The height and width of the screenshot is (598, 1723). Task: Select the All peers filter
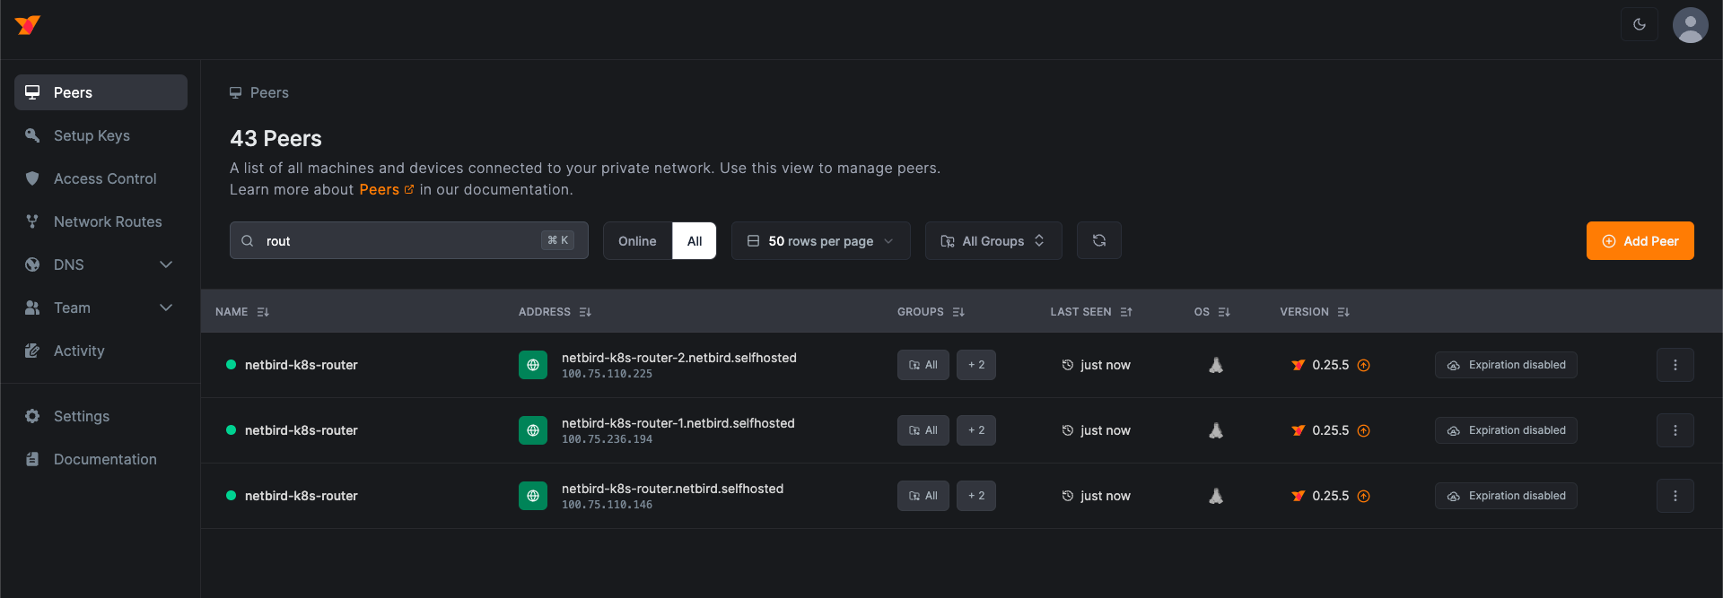695,241
